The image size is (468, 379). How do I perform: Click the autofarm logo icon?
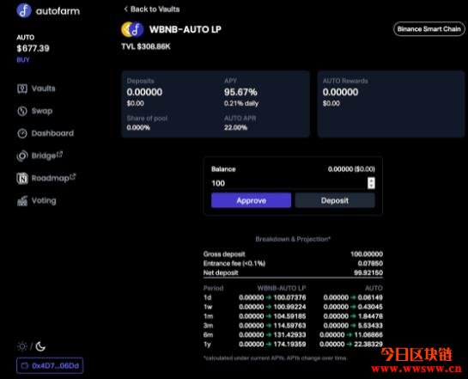pyautogui.click(x=24, y=11)
